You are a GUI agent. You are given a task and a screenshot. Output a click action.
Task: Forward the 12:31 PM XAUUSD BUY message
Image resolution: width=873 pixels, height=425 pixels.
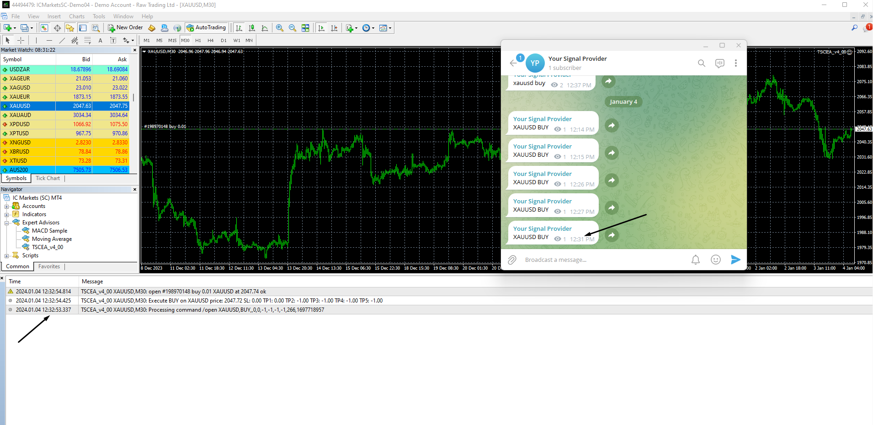tap(612, 235)
